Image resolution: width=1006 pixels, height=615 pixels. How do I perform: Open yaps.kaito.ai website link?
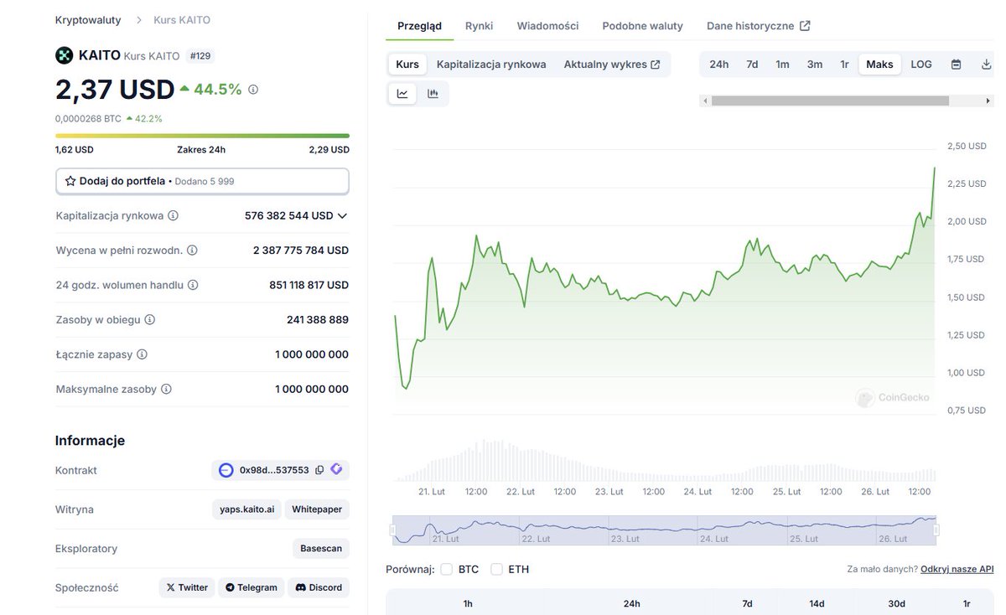click(246, 509)
